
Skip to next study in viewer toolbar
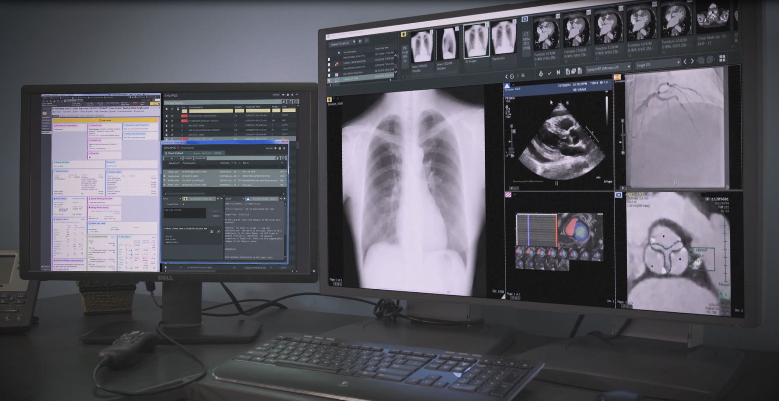(x=558, y=73)
